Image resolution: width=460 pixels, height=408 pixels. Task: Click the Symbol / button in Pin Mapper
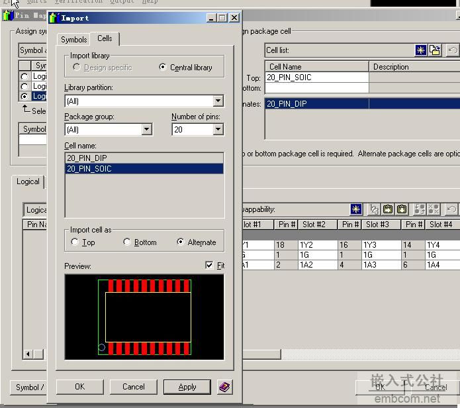click(x=28, y=387)
